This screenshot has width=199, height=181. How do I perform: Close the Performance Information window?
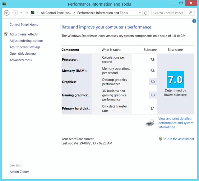pyautogui.click(x=191, y=3)
